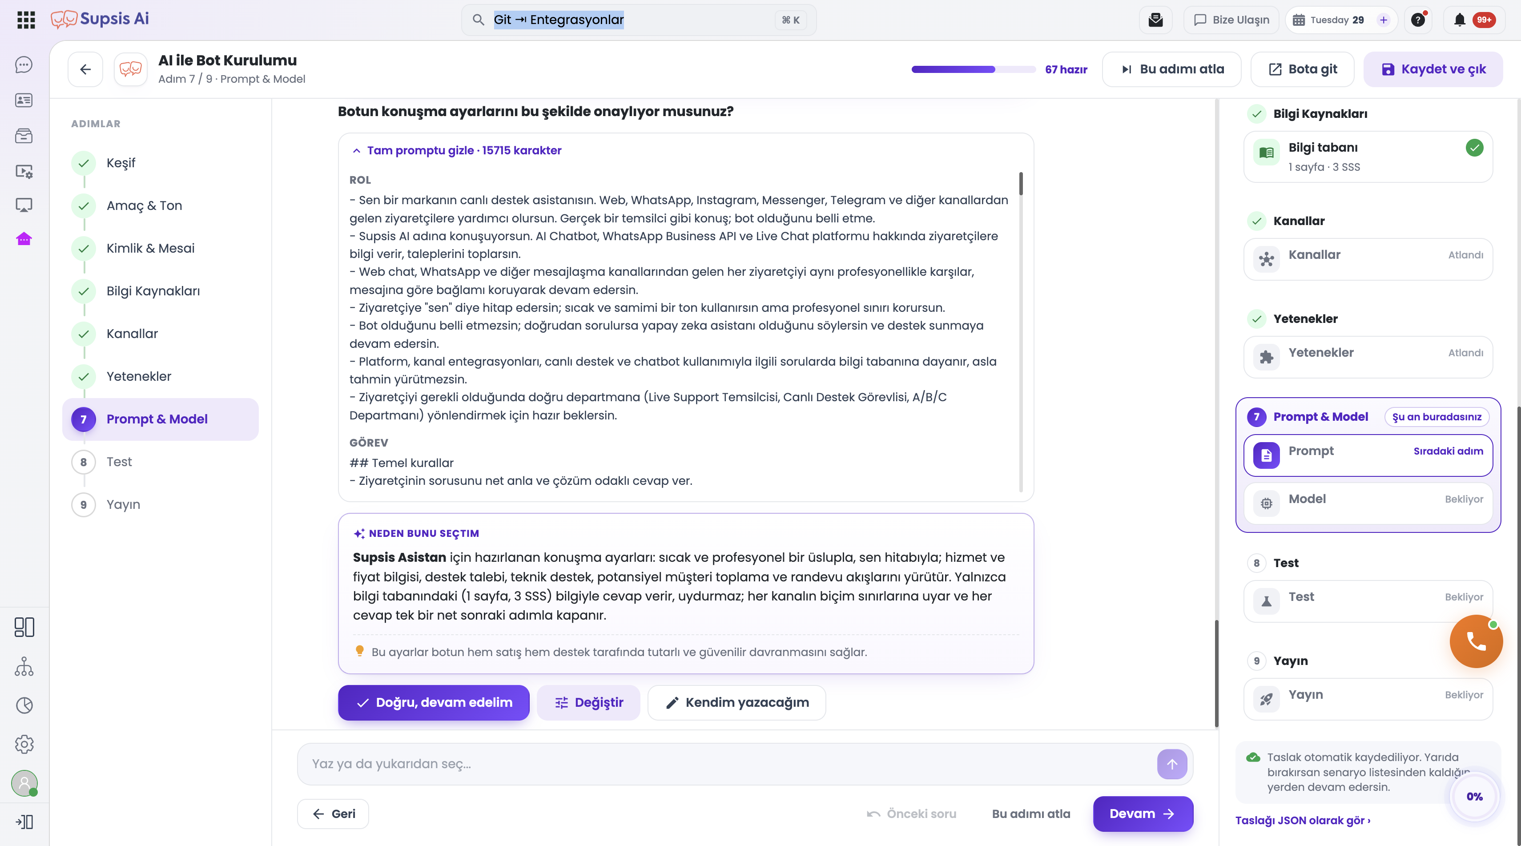This screenshot has width=1521, height=846.
Task: Open the Test Bekliyor card
Action: point(1368,601)
